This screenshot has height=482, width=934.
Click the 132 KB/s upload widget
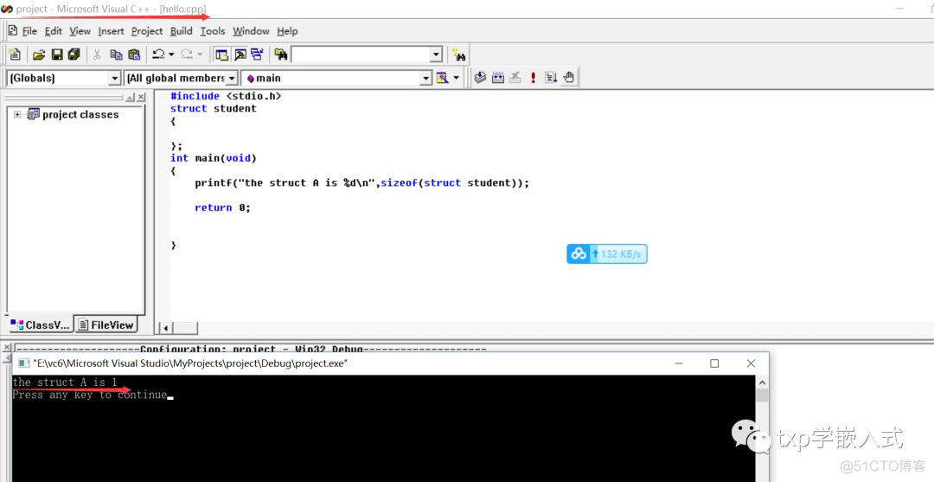(x=606, y=254)
